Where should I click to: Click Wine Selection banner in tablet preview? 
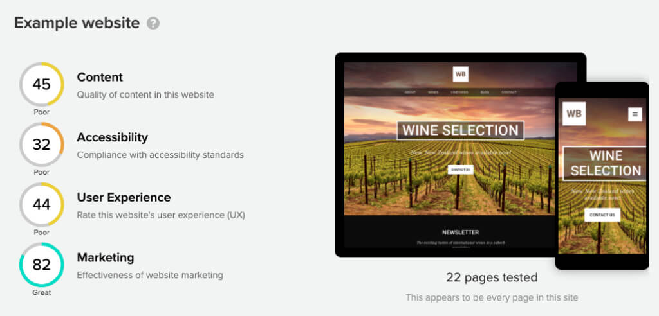460,130
